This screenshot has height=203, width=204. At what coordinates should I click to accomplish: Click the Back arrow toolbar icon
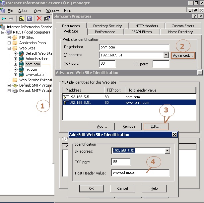pos(4,19)
